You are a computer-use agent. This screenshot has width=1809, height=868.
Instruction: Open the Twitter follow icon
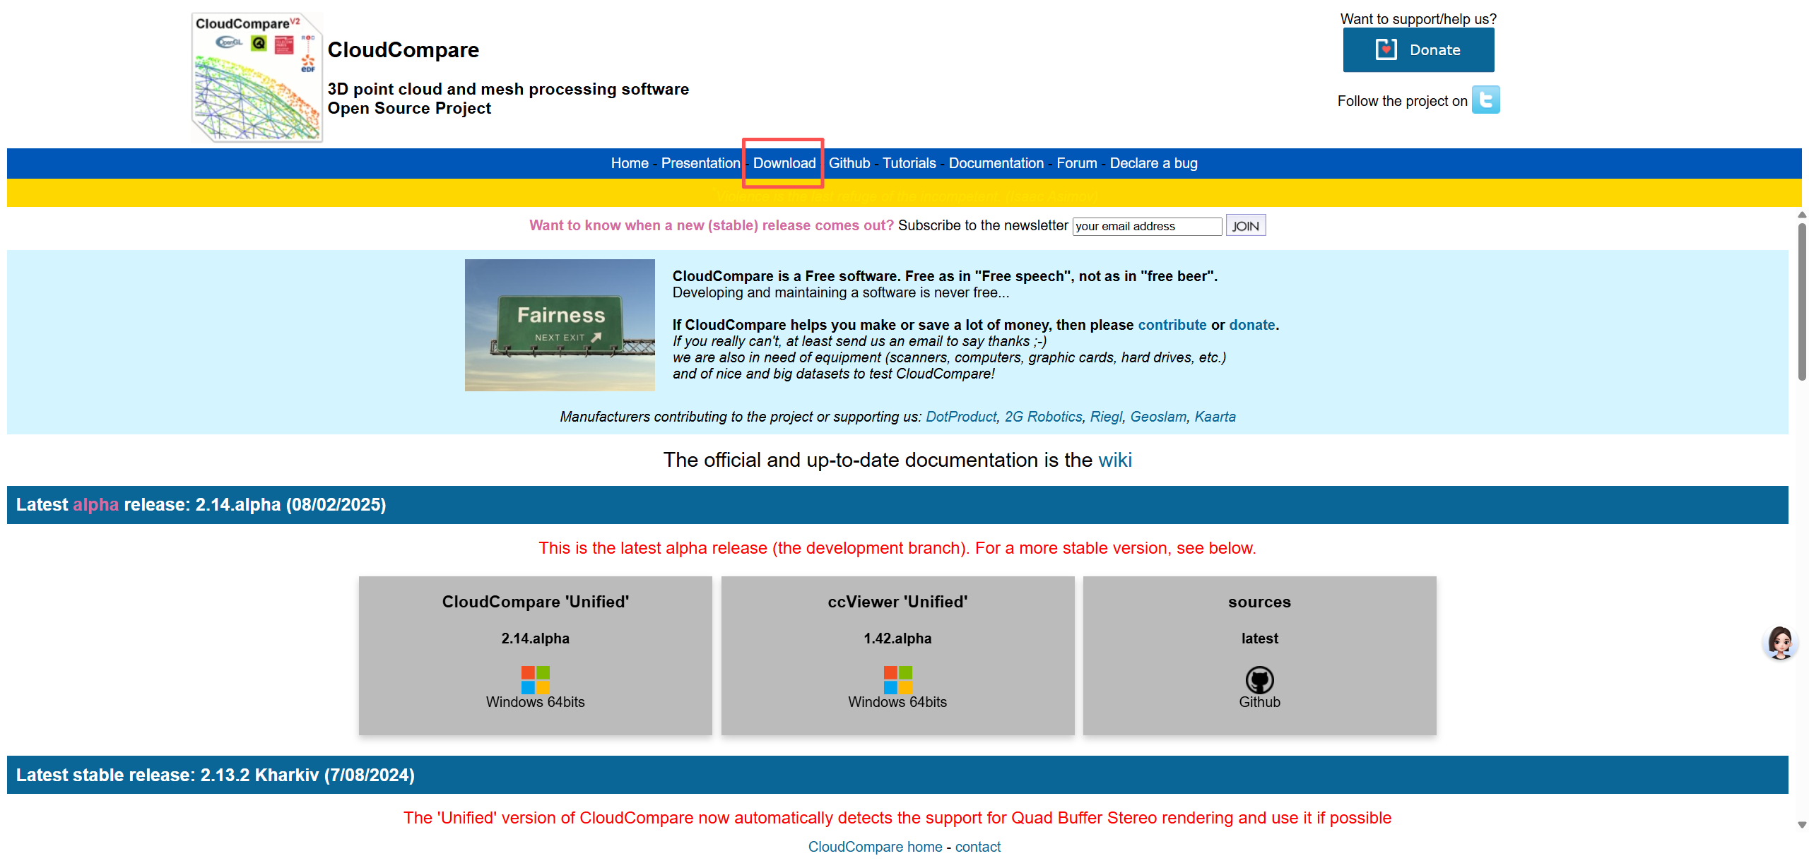pos(1485,100)
